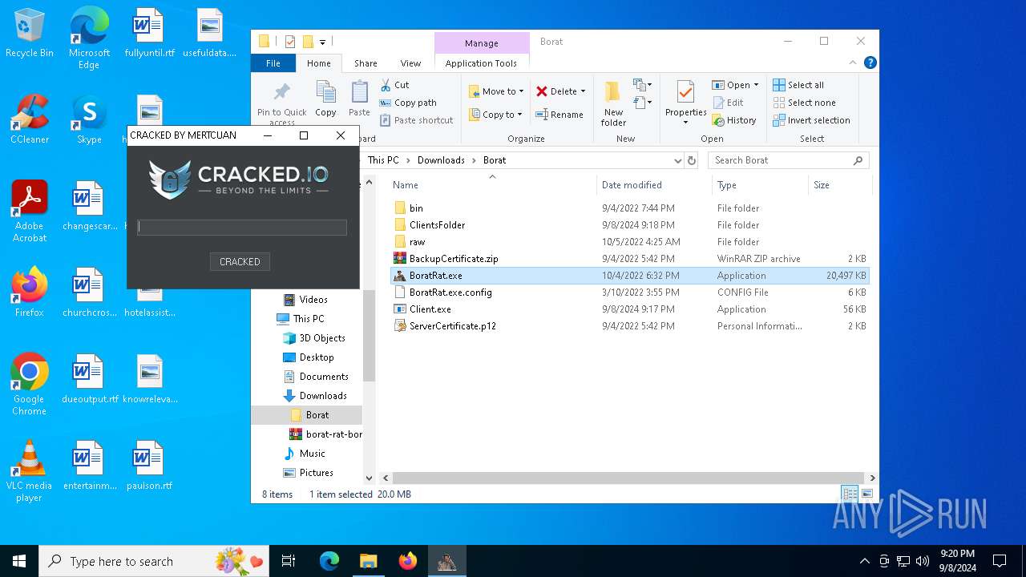Open Explorer Help question icon
The height and width of the screenshot is (577, 1026).
tap(870, 63)
